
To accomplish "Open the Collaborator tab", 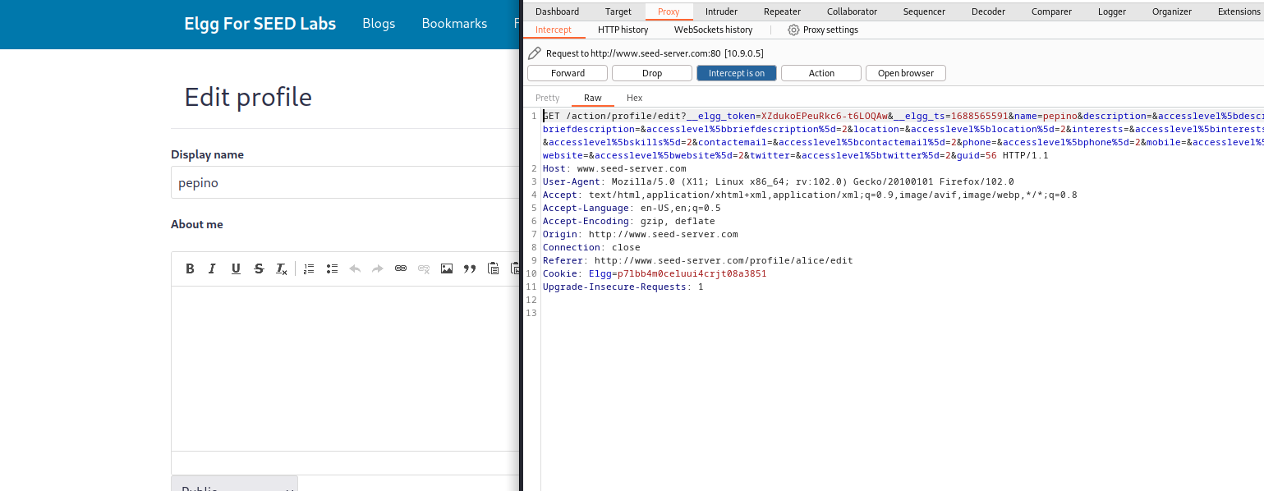I will point(852,11).
